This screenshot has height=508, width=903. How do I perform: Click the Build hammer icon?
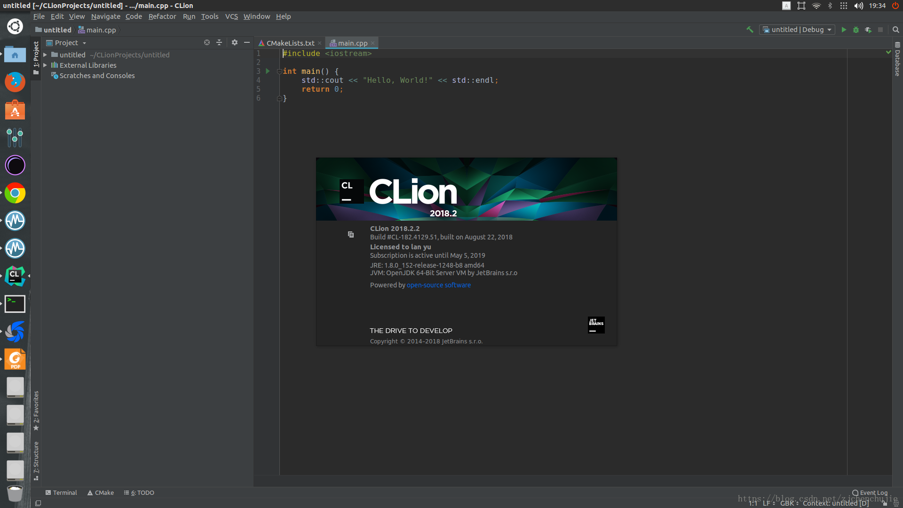750,30
